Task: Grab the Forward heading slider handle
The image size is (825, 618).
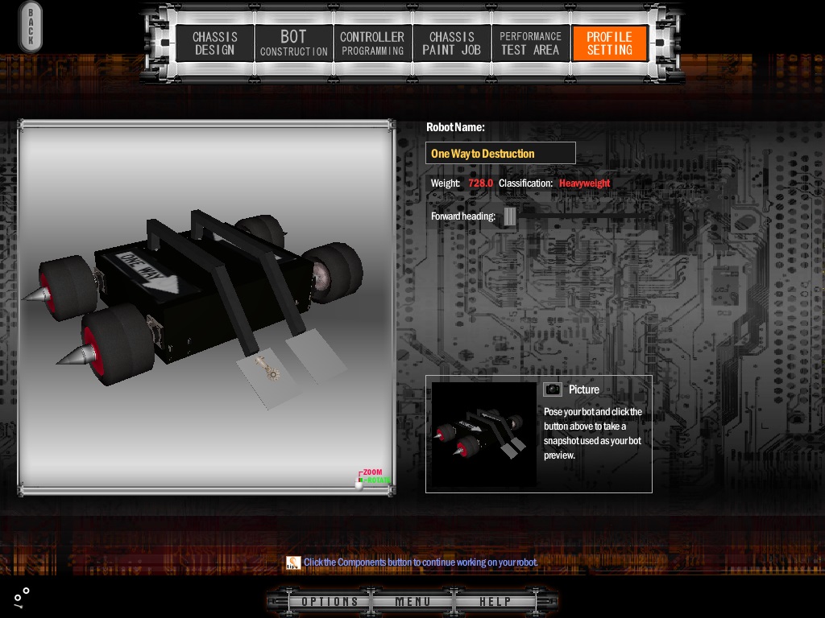Action: pos(510,216)
